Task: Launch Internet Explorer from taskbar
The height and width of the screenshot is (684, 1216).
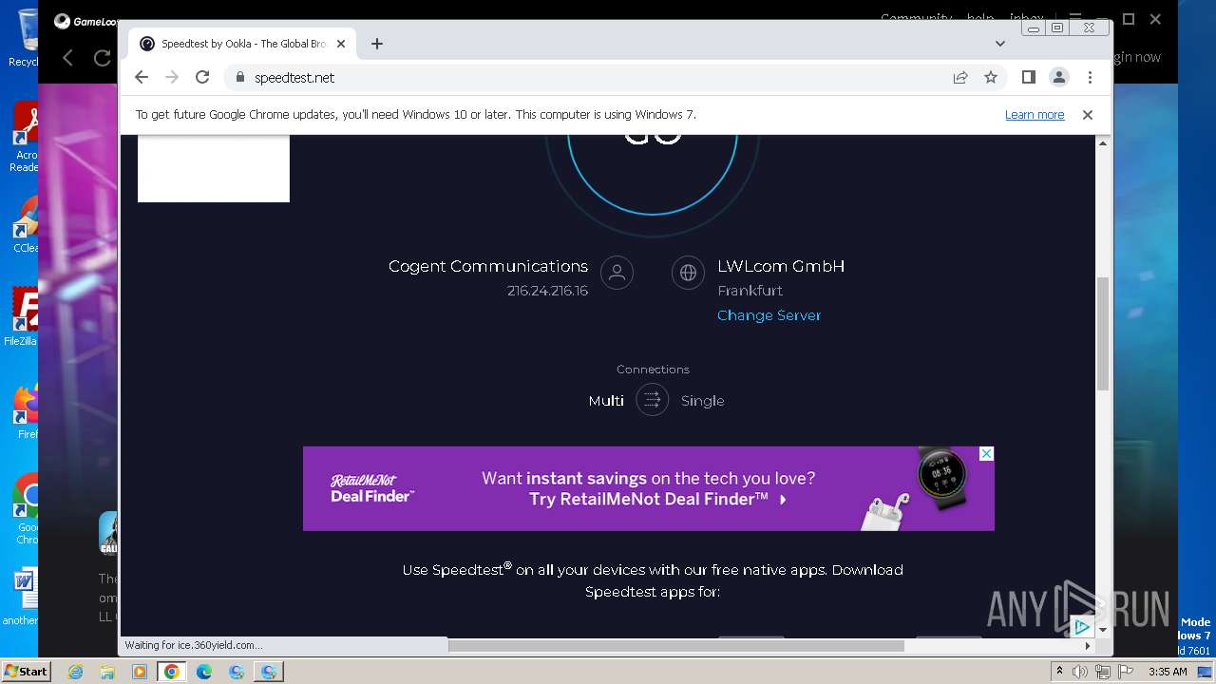Action: [x=76, y=672]
